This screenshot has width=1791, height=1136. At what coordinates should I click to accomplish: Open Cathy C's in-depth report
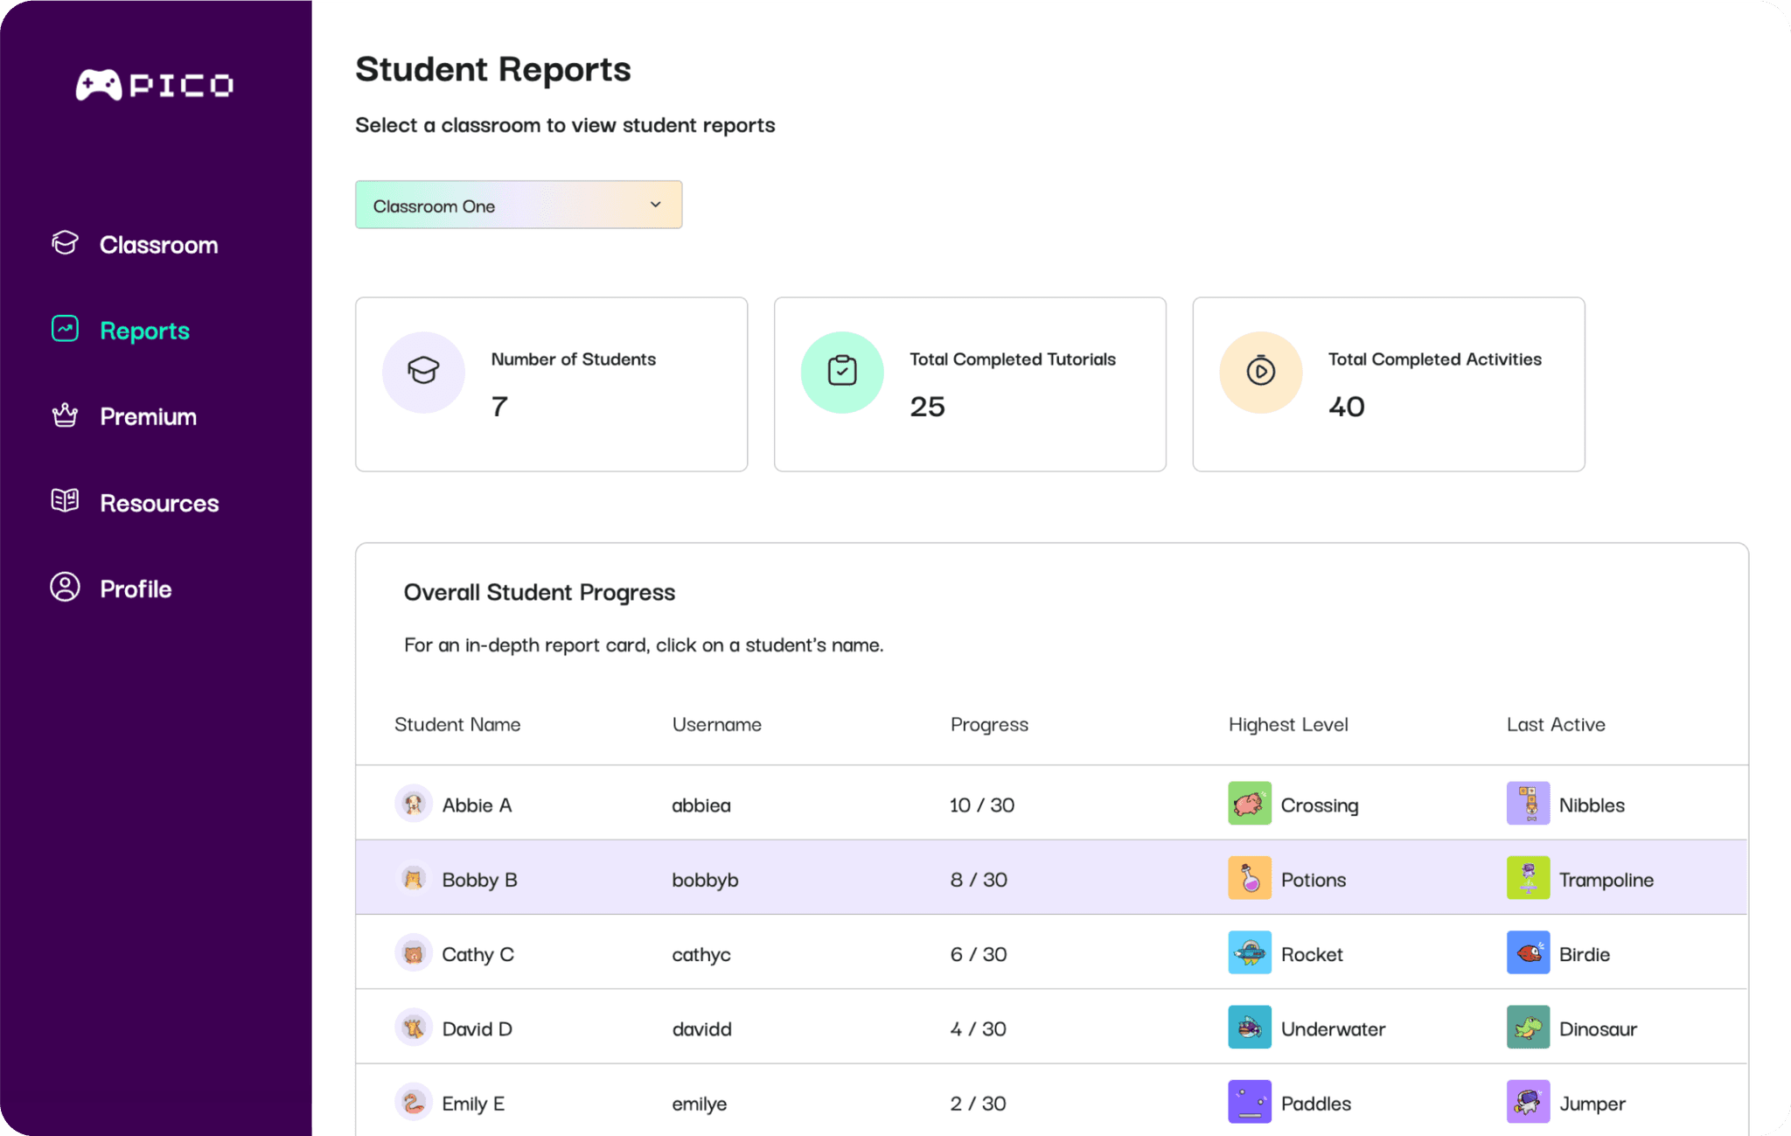tap(477, 954)
